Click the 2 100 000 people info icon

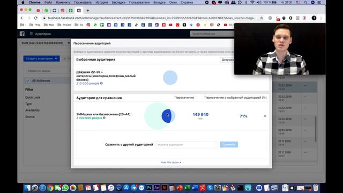[x=104, y=118]
